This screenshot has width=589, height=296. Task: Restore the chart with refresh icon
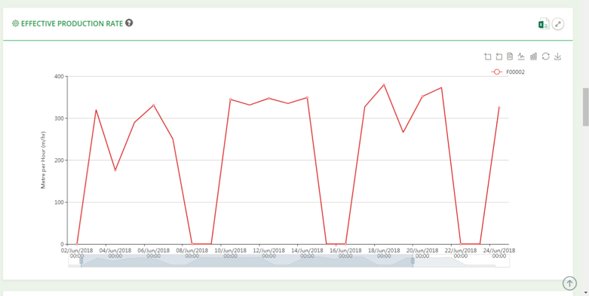546,56
